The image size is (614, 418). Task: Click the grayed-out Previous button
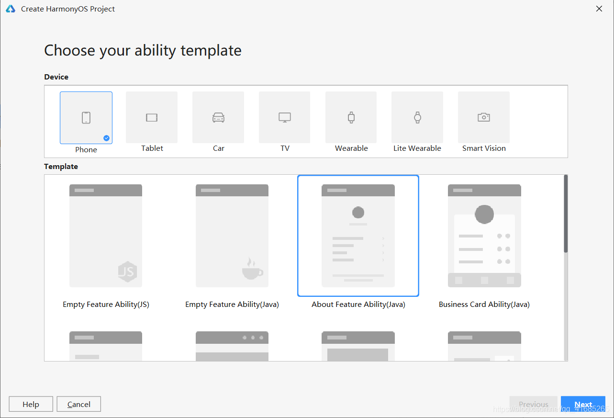tap(534, 404)
